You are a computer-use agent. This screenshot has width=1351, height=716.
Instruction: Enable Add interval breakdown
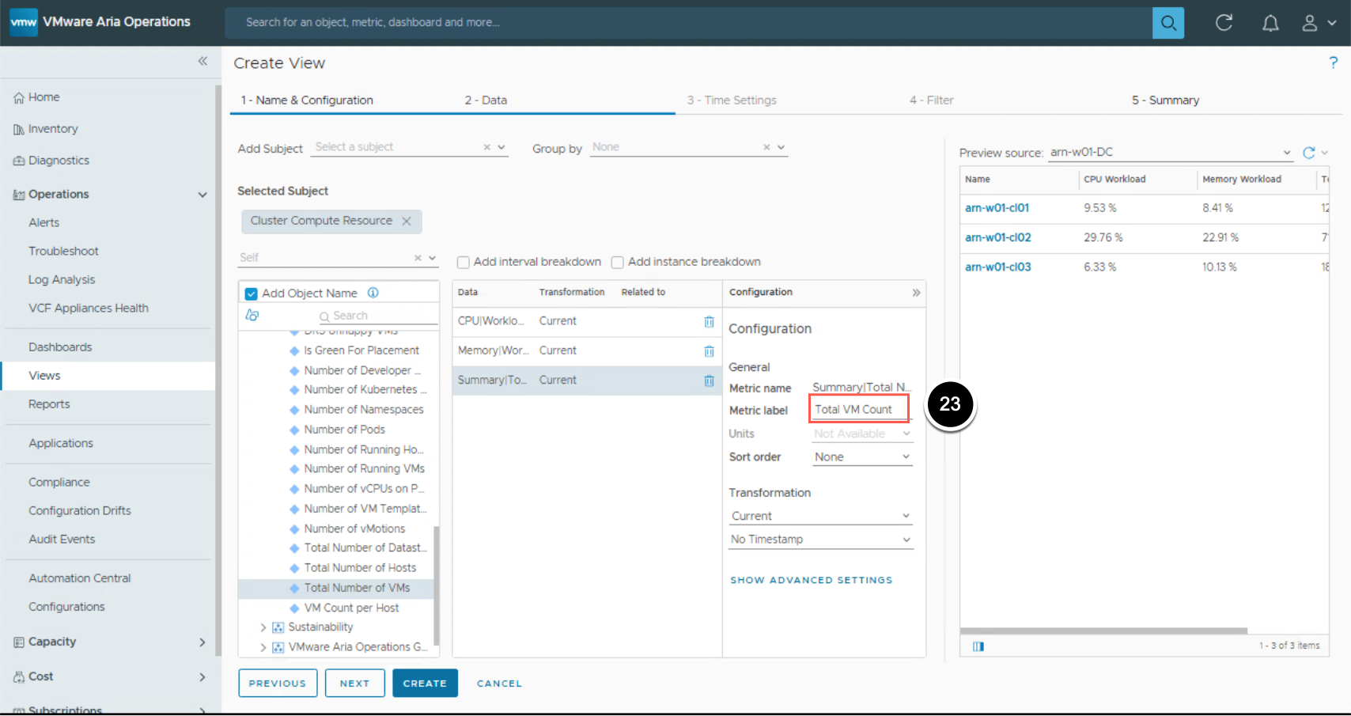(x=464, y=263)
